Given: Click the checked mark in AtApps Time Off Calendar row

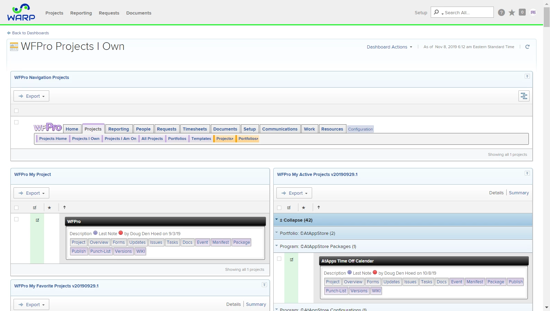Looking at the screenshot, I should pyautogui.click(x=292, y=259).
